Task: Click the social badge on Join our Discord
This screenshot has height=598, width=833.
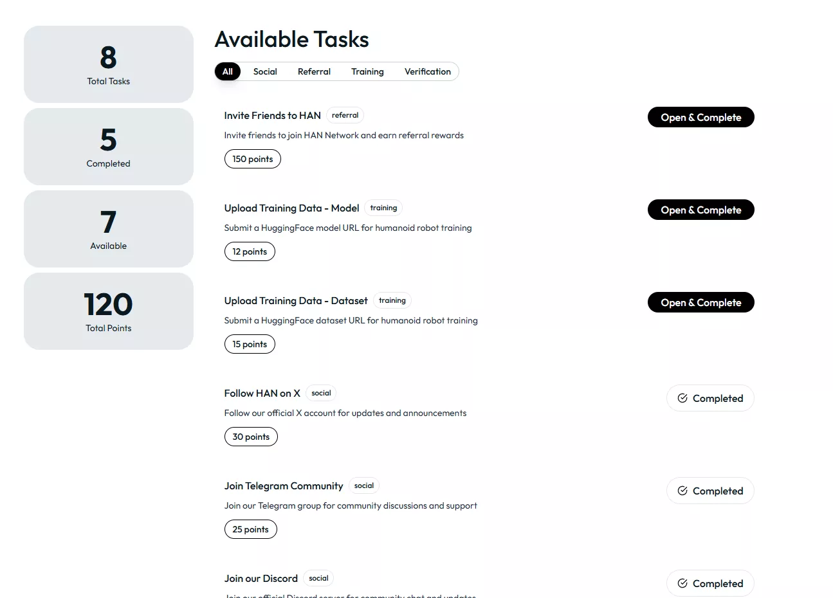Action: (318, 578)
